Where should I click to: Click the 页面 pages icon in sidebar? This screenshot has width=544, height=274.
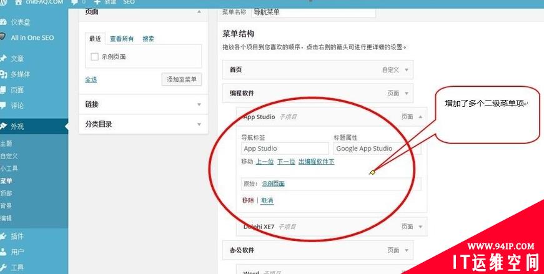2,90
